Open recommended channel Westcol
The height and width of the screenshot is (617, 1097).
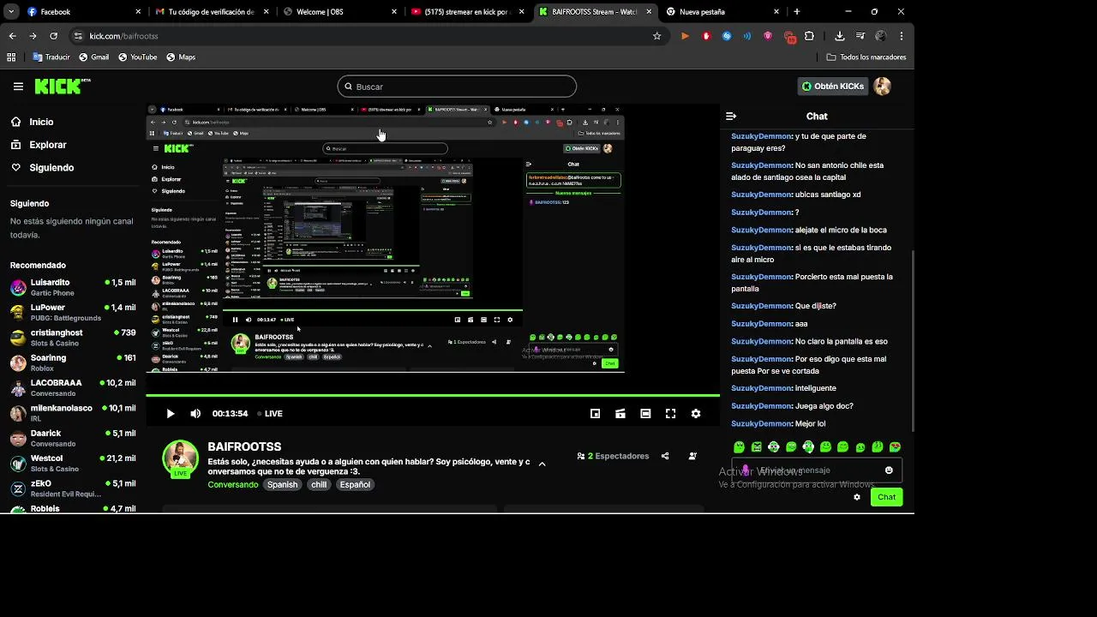click(x=73, y=463)
